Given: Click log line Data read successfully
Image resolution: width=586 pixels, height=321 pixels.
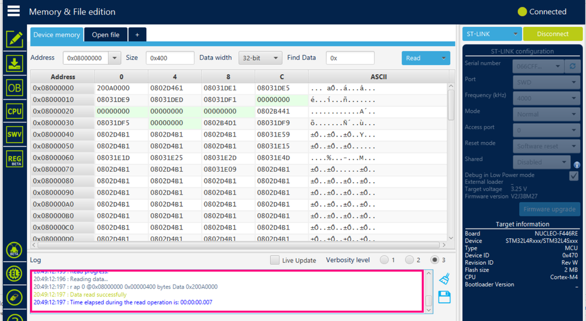Looking at the screenshot, I should pos(80,295).
